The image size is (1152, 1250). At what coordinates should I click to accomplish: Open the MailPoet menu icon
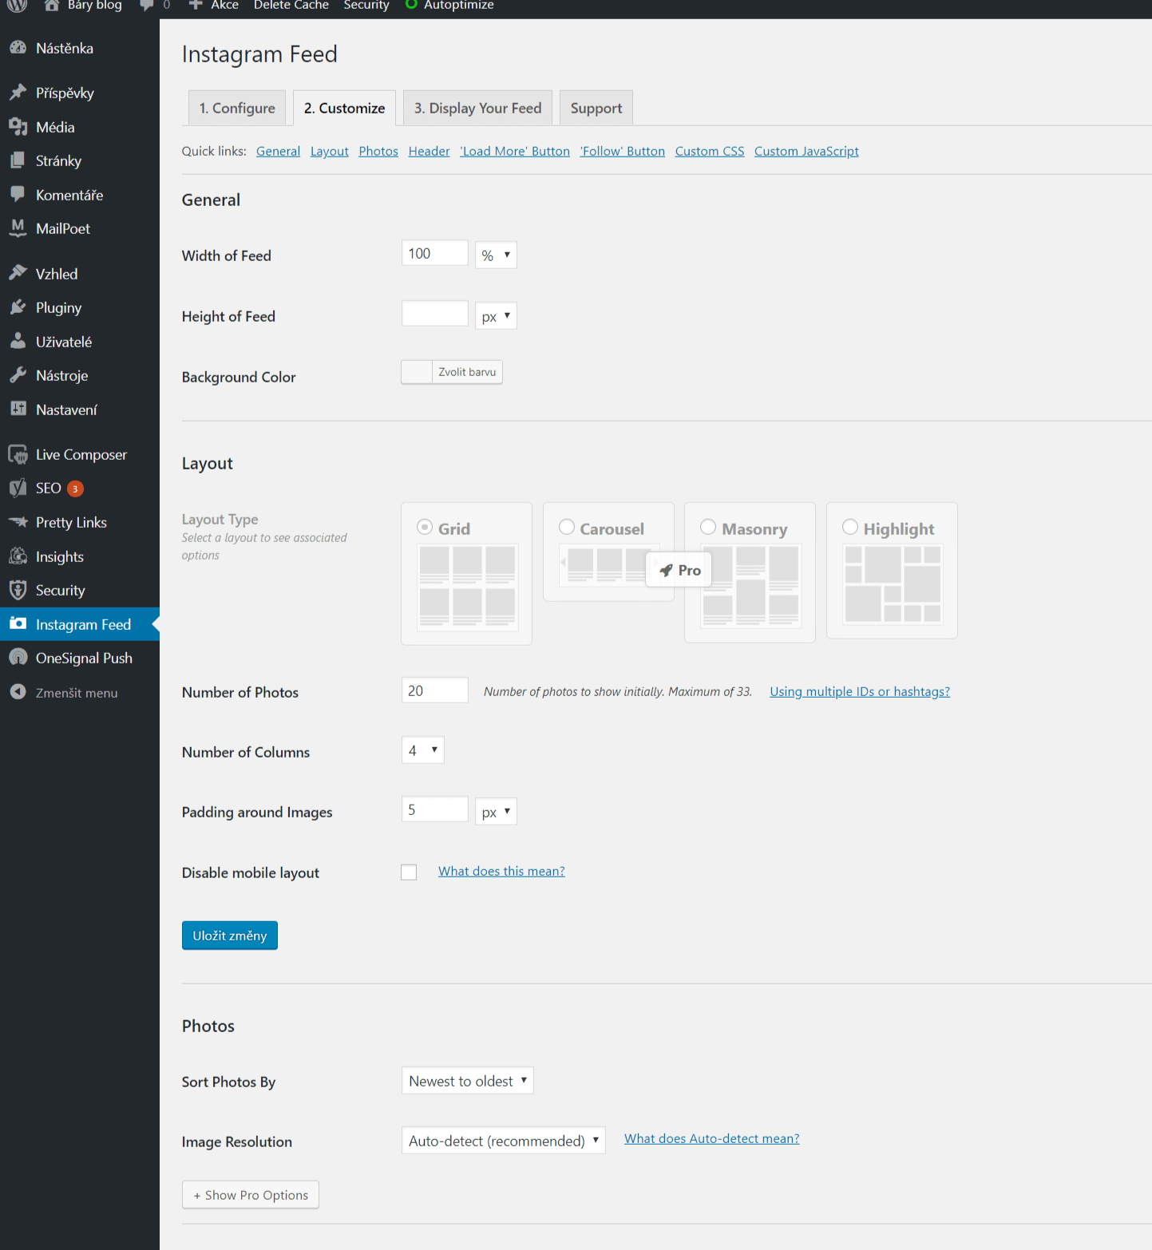click(x=18, y=228)
